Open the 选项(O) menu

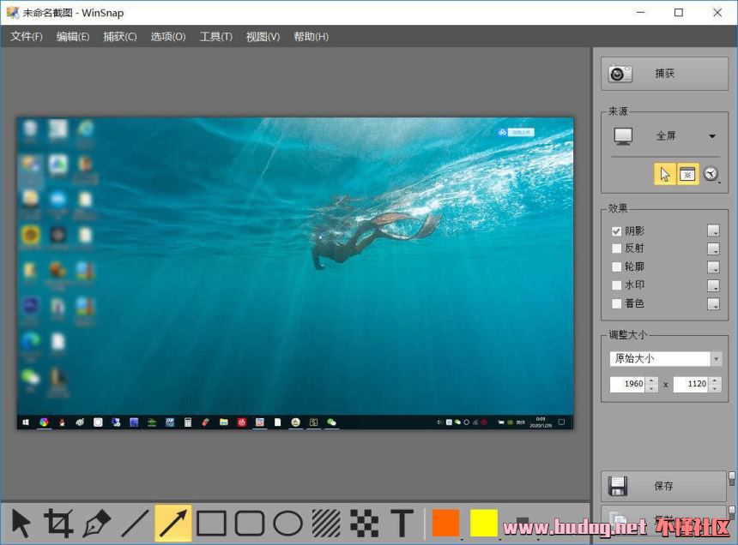pos(168,37)
